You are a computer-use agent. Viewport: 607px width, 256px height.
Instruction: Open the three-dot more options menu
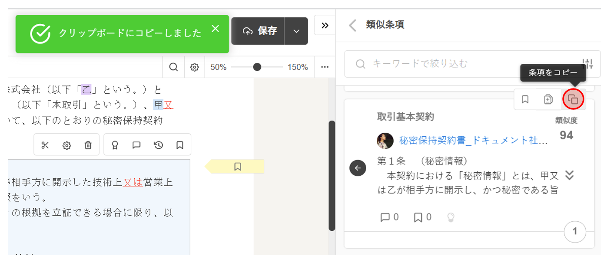(325, 67)
